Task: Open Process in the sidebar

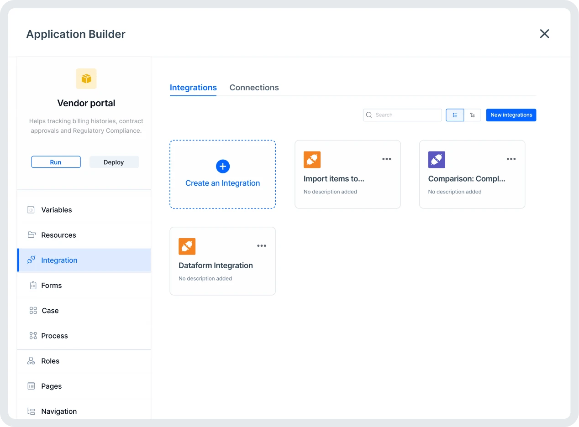Action: click(84, 336)
